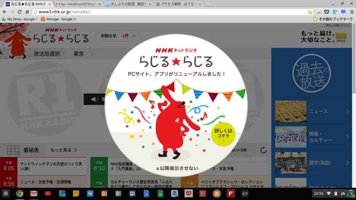Click the 読み上げ版ページへ link
The height and width of the screenshot is (200, 356).
338,25
